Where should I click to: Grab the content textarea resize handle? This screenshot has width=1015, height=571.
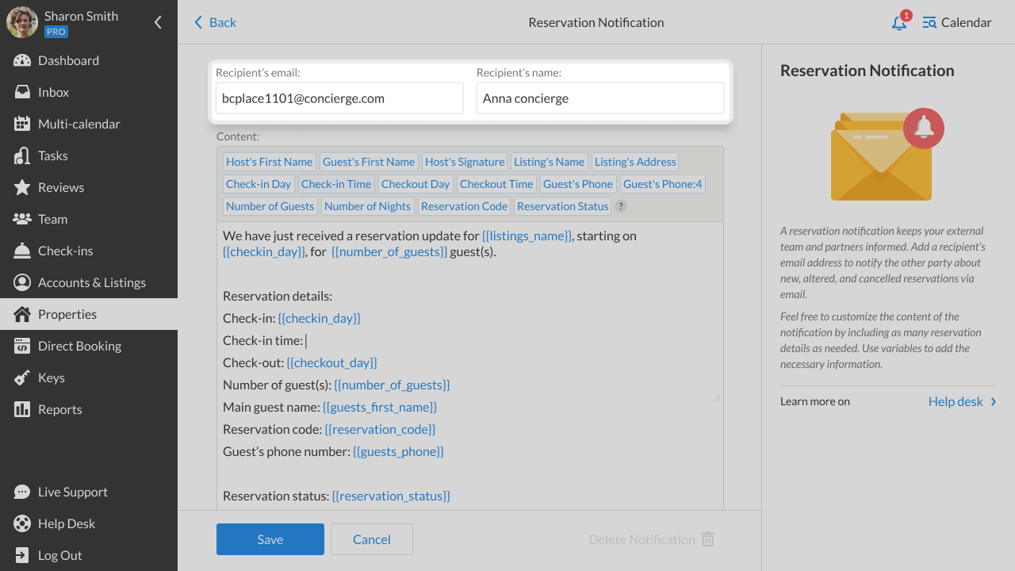(716, 399)
